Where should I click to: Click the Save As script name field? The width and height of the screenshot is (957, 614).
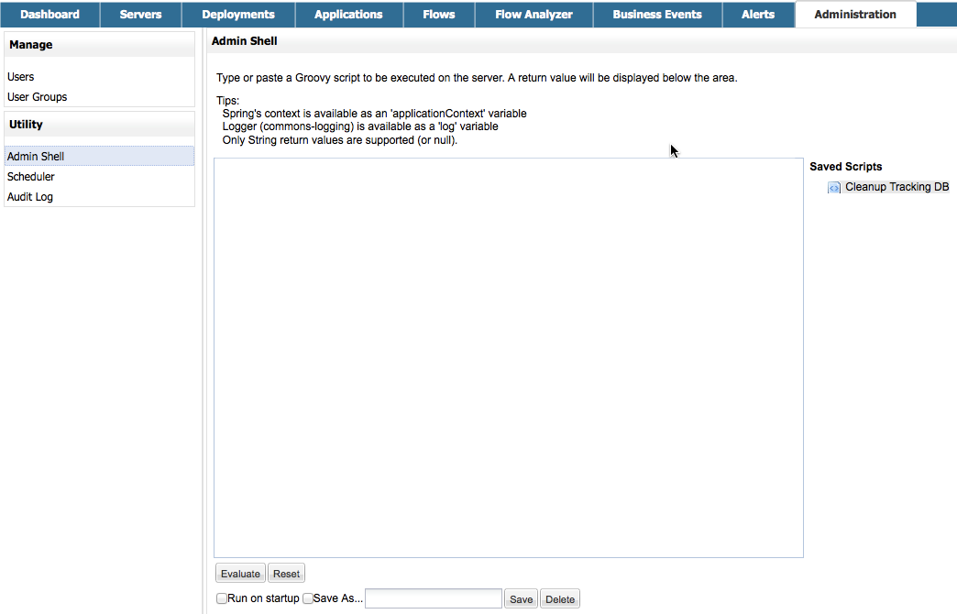[434, 598]
